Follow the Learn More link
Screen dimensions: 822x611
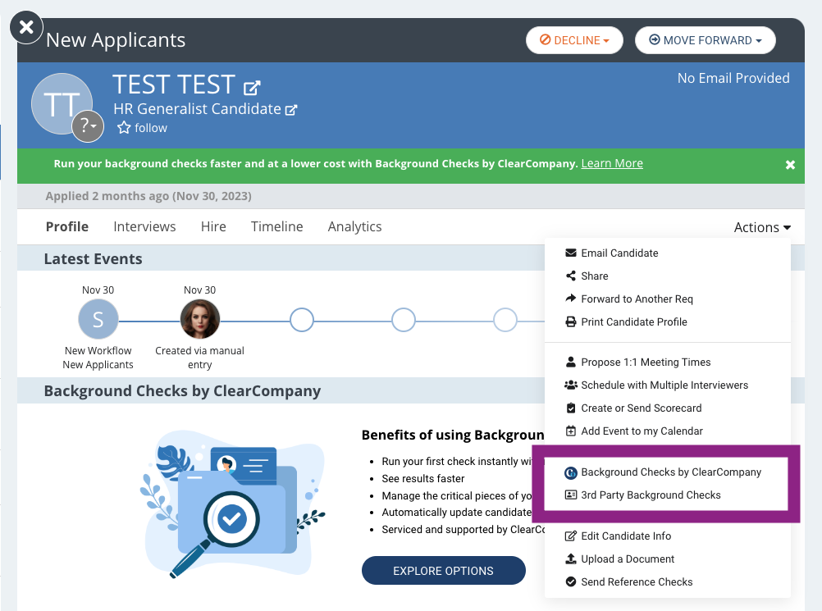(x=612, y=163)
